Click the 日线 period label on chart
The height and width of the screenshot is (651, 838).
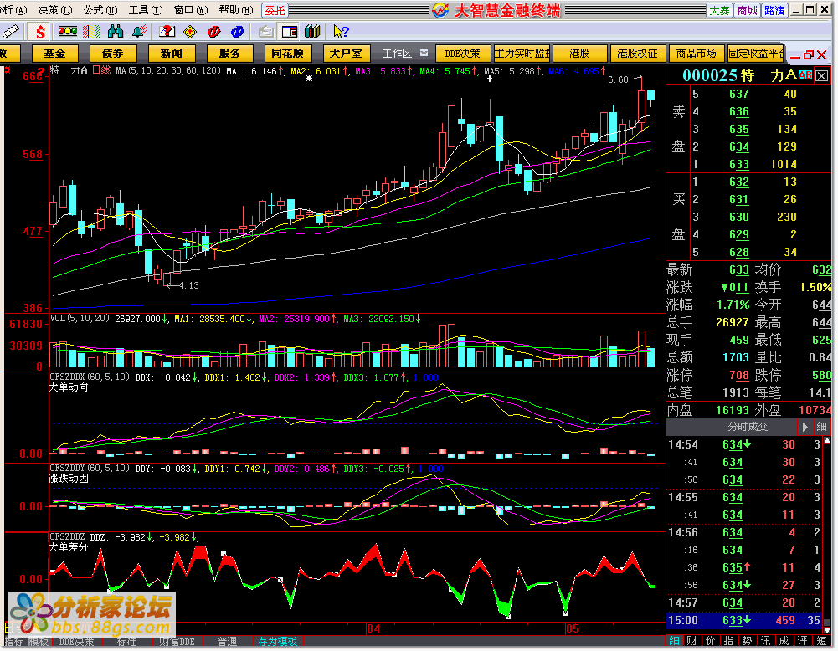click(x=101, y=70)
